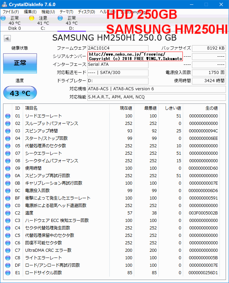Select スピンアップ時間 attribute name
Viewport: 229px width, 283px height.
click(x=41, y=131)
